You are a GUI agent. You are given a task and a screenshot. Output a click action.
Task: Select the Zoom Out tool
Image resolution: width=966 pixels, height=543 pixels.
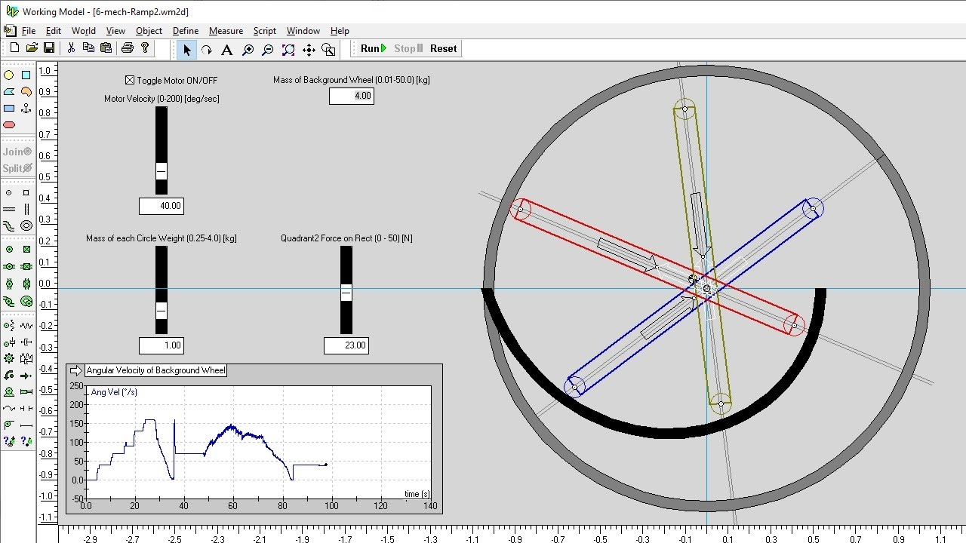268,50
